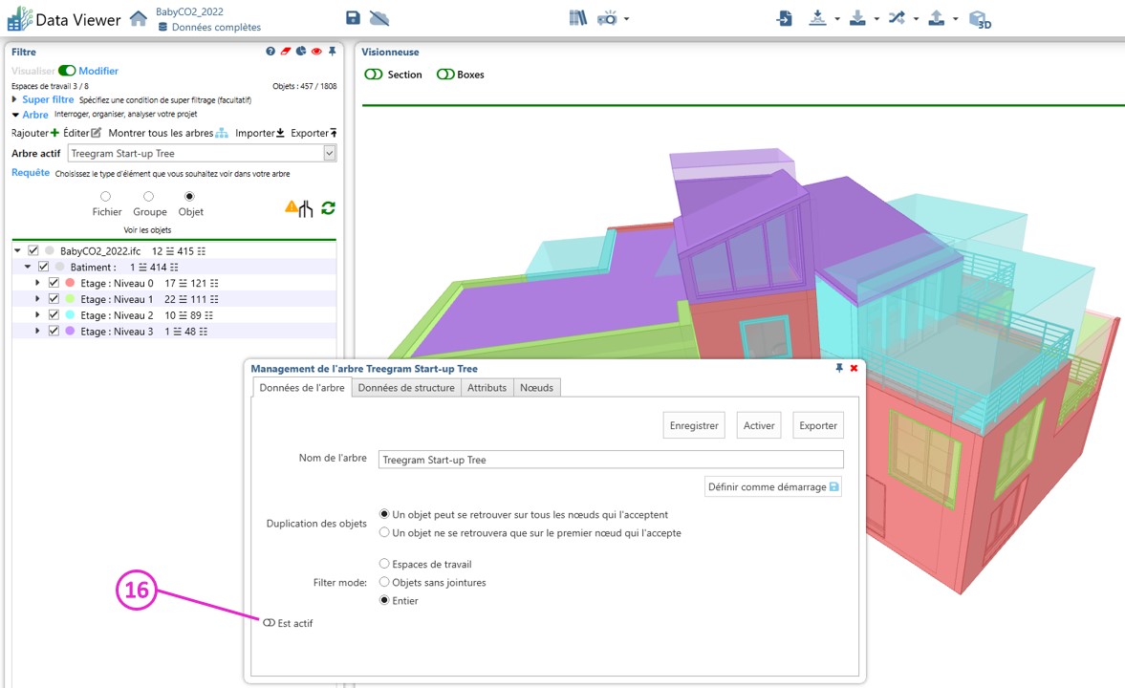1125x688 pixels.
Task: Click the eraser icon in Filtre header
Action: click(x=286, y=52)
